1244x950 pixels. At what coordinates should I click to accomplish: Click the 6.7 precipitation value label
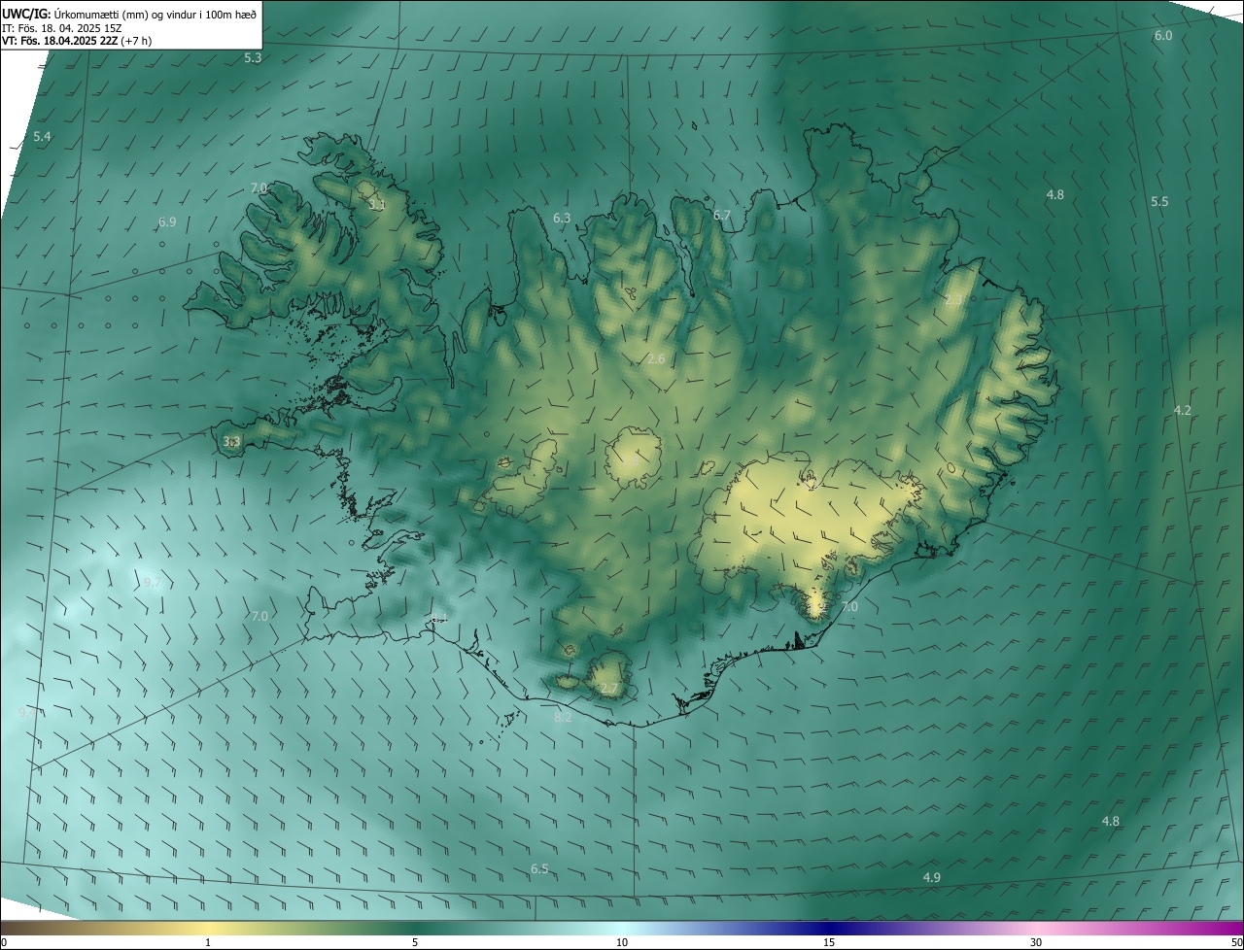coord(722,215)
